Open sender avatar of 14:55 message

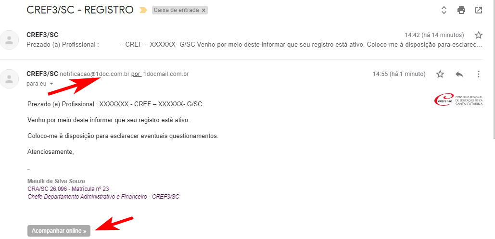tap(10, 78)
